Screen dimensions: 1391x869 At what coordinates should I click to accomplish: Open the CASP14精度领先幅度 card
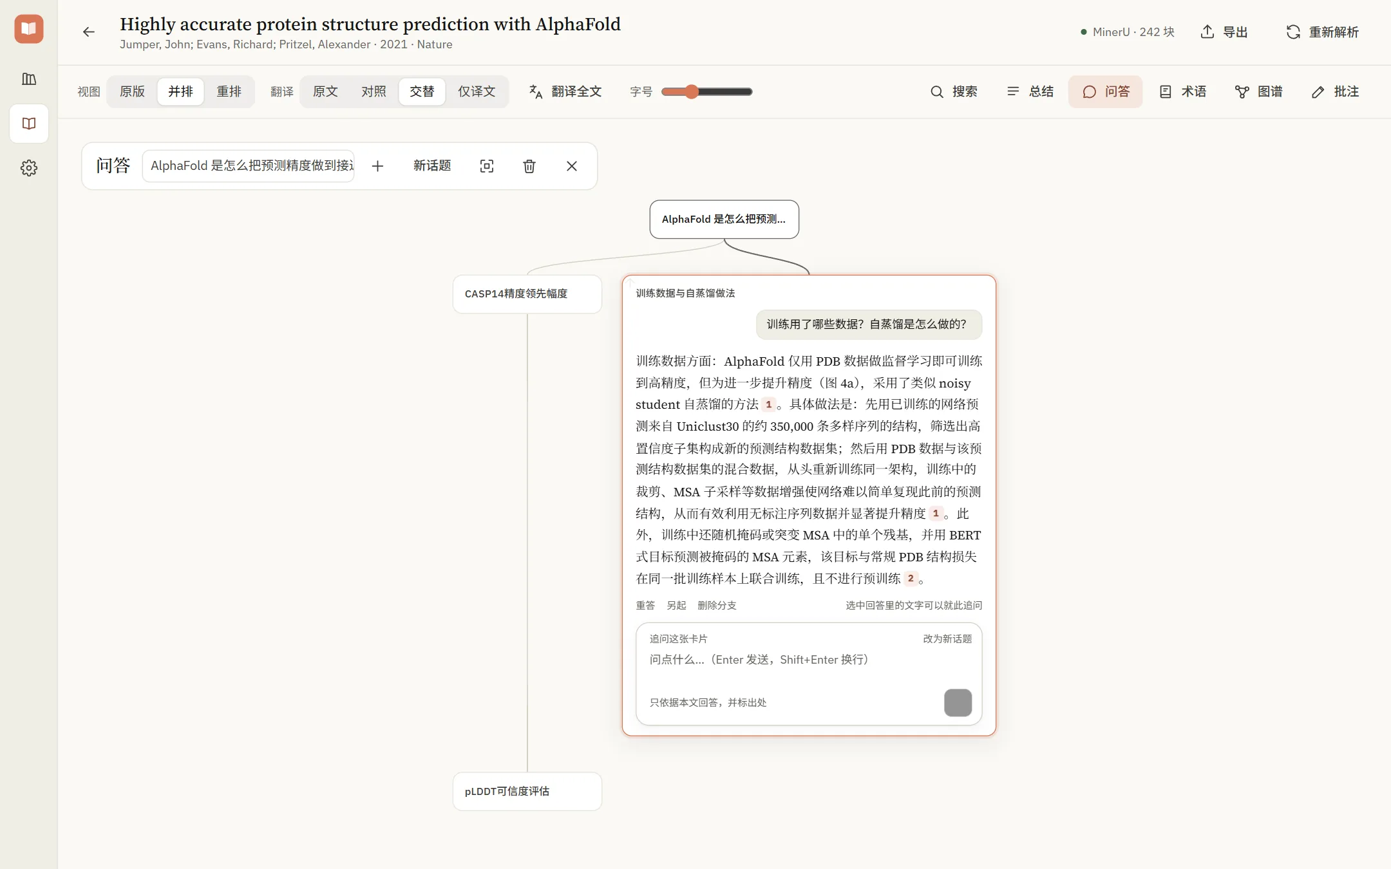point(527,294)
